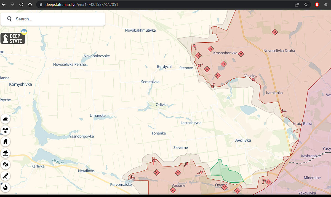Share this page using the share icon

pyautogui.click(x=297, y=5)
